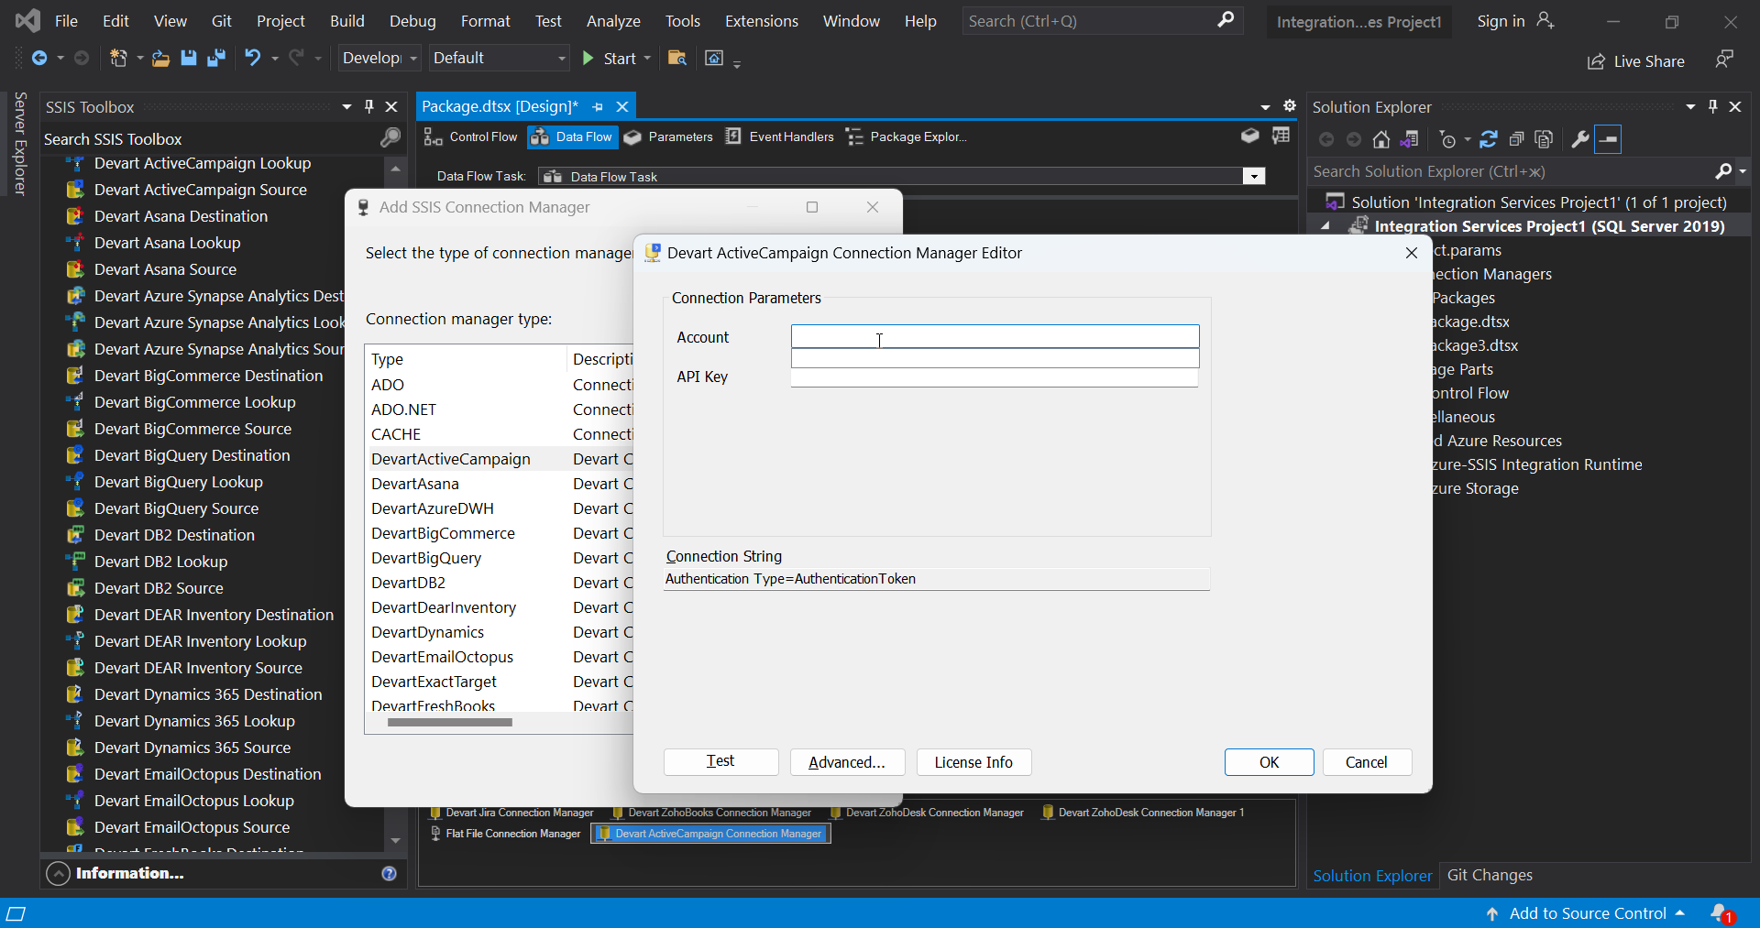Click the Undo icon in the toolbar
The width and height of the screenshot is (1760, 928).
click(x=252, y=58)
